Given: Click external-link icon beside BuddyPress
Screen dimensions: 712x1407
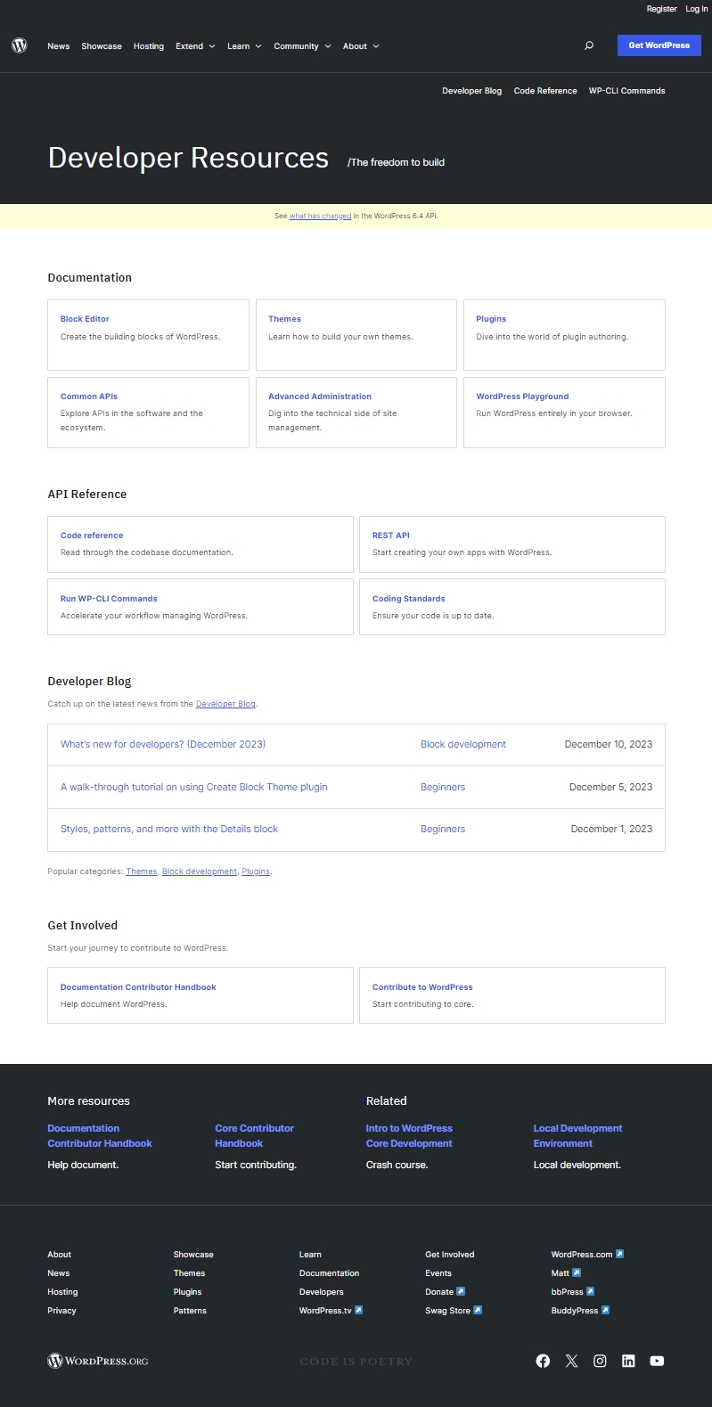Looking at the screenshot, I should (605, 1310).
